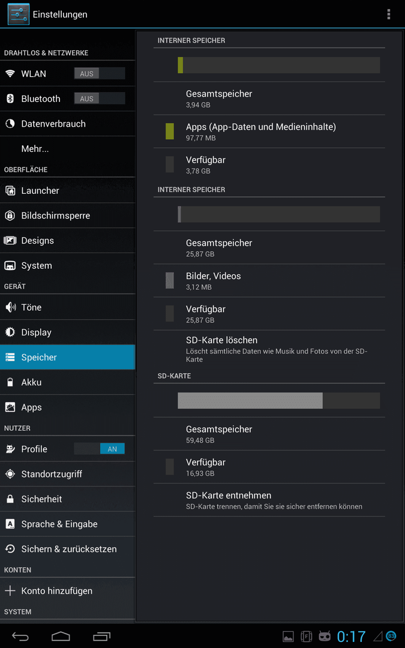Open Datenverbrauch settings via its icon
This screenshot has width=405, height=648.
[x=10, y=124]
